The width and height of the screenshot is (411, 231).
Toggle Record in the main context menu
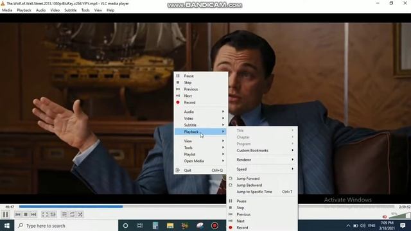point(201,103)
